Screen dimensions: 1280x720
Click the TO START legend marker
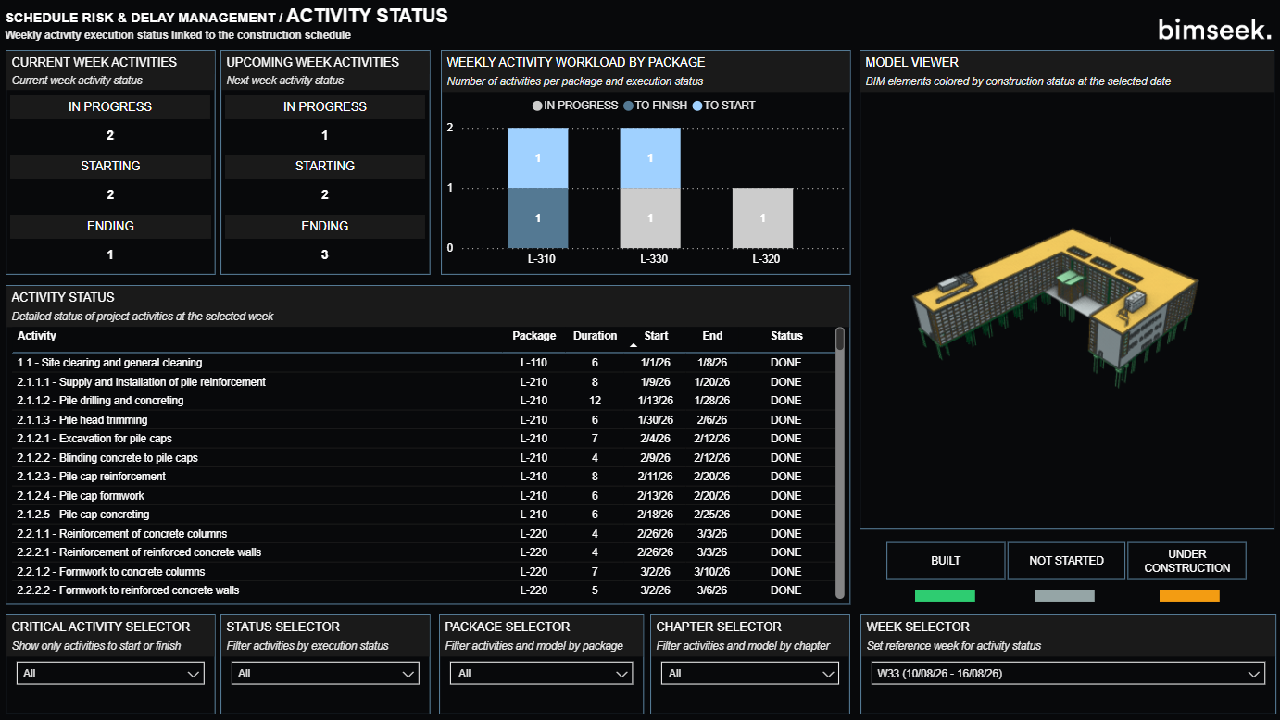(x=697, y=106)
